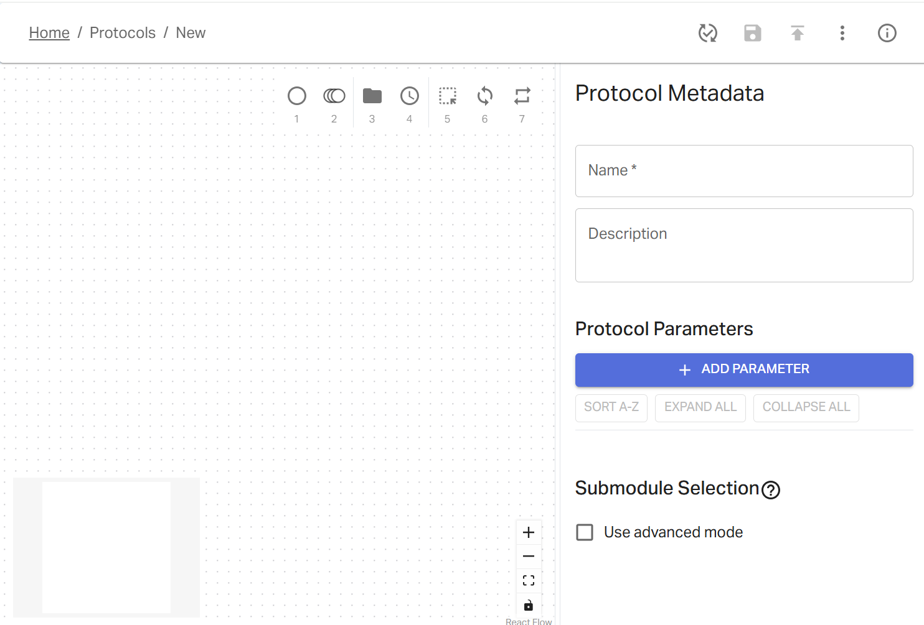Enable the Use advanced mode checkbox
924x625 pixels.
pyautogui.click(x=584, y=532)
